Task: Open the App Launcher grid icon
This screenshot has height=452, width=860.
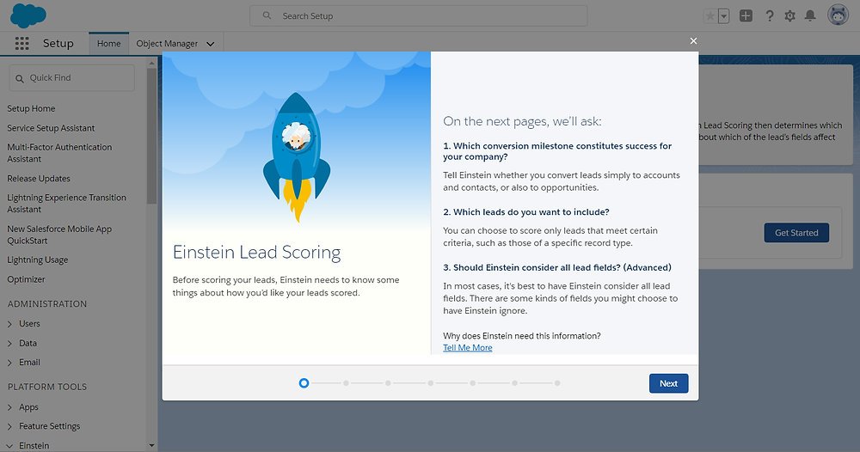Action: [x=22, y=43]
